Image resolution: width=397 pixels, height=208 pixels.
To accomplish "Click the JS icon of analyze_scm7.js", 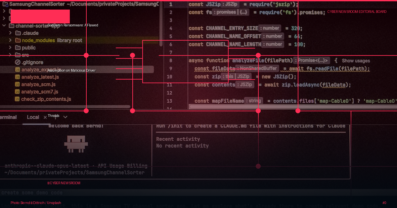I will (x=18, y=91).
